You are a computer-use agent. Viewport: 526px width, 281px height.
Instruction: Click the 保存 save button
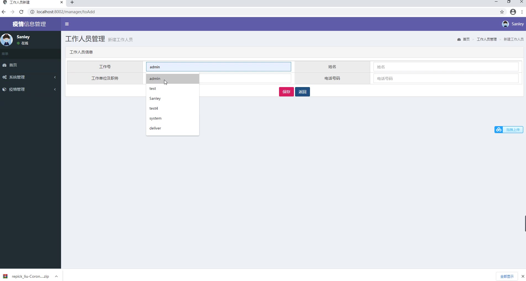pos(286,92)
